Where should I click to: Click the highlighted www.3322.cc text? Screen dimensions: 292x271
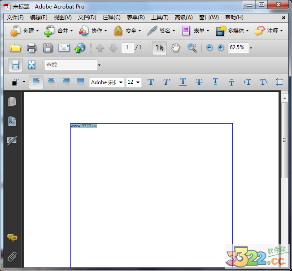pyautogui.click(x=83, y=126)
